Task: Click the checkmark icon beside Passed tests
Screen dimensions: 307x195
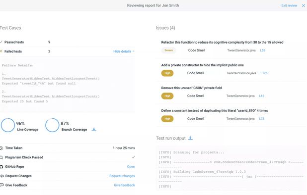Action: [x=1, y=42]
